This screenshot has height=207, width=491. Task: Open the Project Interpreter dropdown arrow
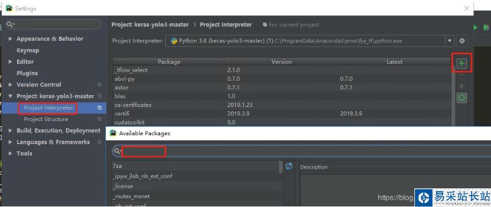[450, 41]
